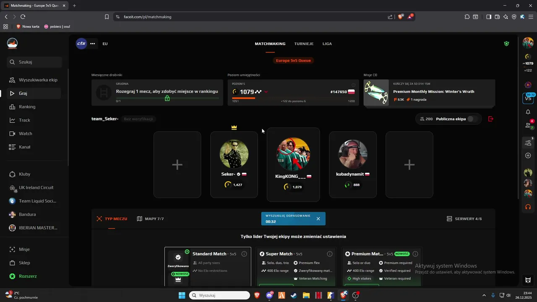Select the TYP MECZU tab

112,219
